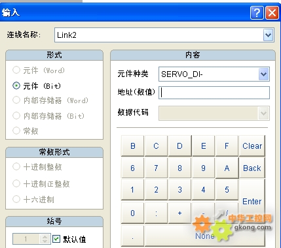
Task: Close the 输入 dialog window
Action: (272, 12)
